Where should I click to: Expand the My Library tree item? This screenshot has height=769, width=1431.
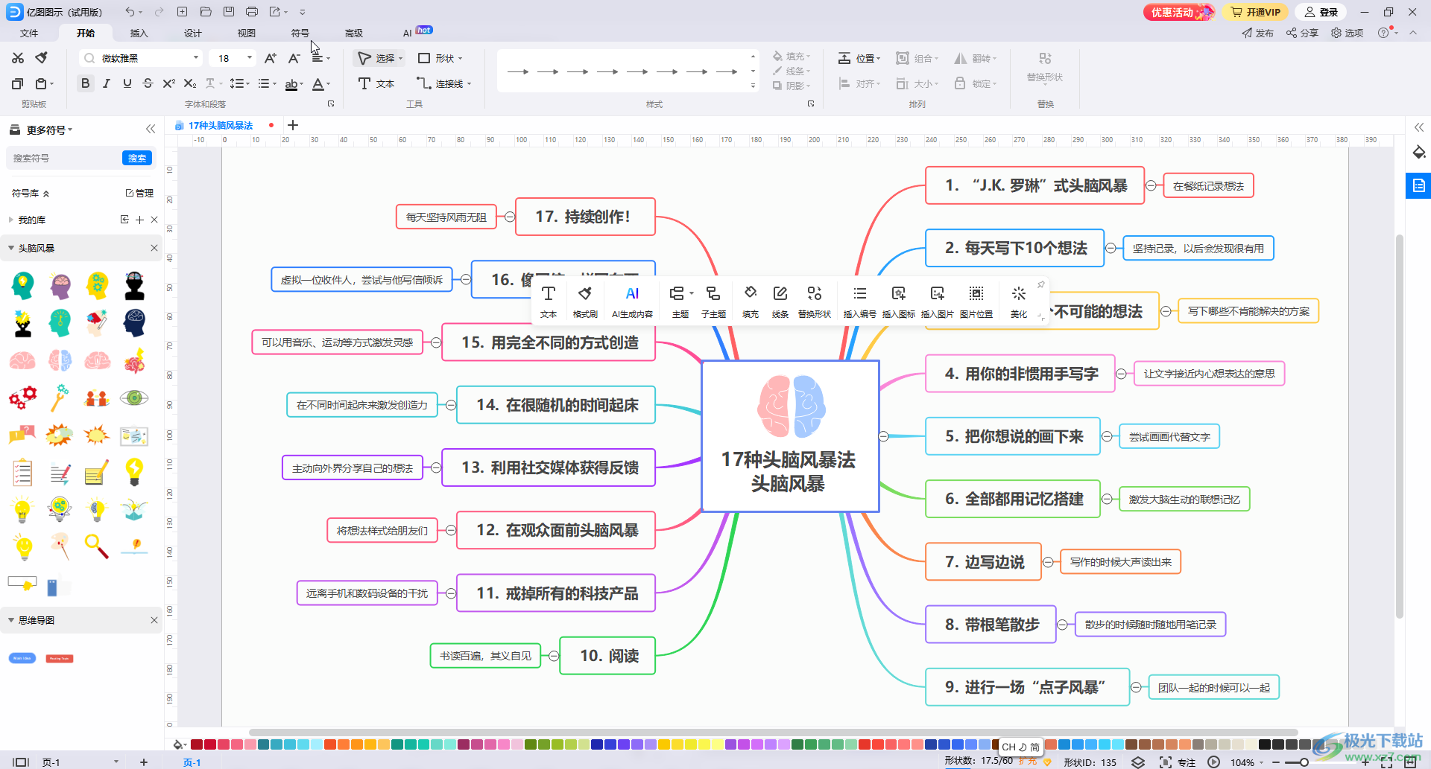point(10,220)
